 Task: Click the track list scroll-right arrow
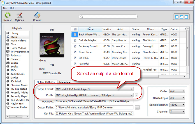(x=184, y=77)
